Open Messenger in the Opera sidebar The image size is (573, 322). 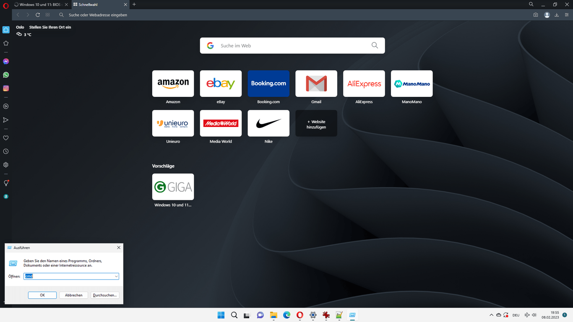click(x=6, y=61)
